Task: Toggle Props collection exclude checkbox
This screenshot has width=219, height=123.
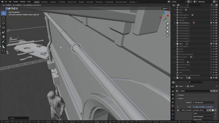Action: 211,78
